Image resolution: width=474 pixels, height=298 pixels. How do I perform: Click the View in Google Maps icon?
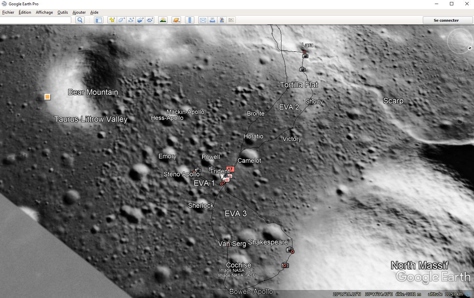point(222,20)
